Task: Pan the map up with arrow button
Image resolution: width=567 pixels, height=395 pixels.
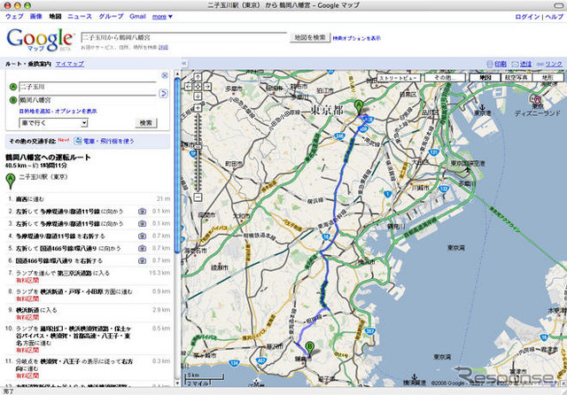Action: [198, 77]
